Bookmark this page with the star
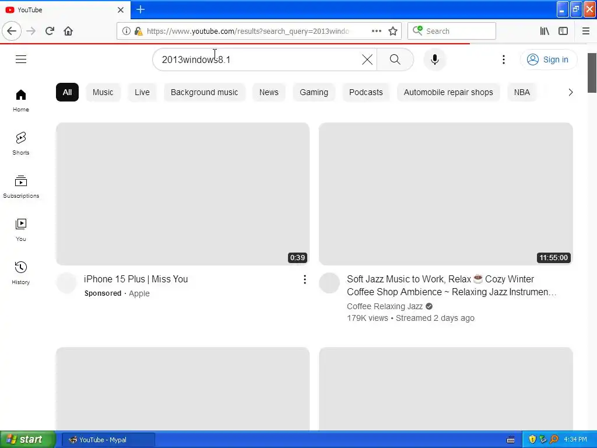 393,31
